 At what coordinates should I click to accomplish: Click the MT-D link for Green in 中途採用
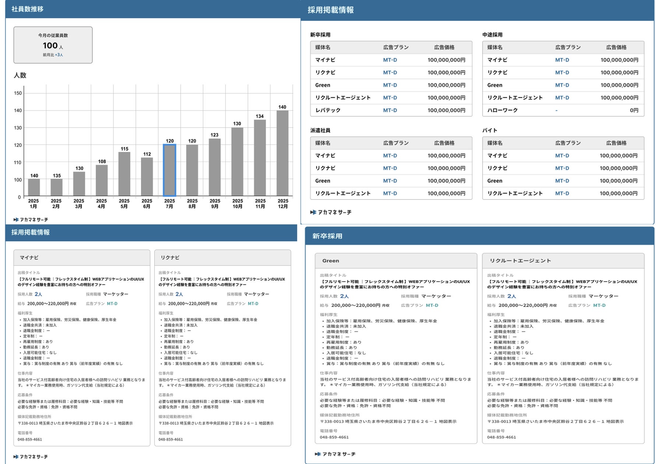562,85
